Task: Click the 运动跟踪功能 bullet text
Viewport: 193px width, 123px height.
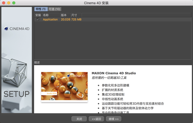Action: tap(133, 104)
